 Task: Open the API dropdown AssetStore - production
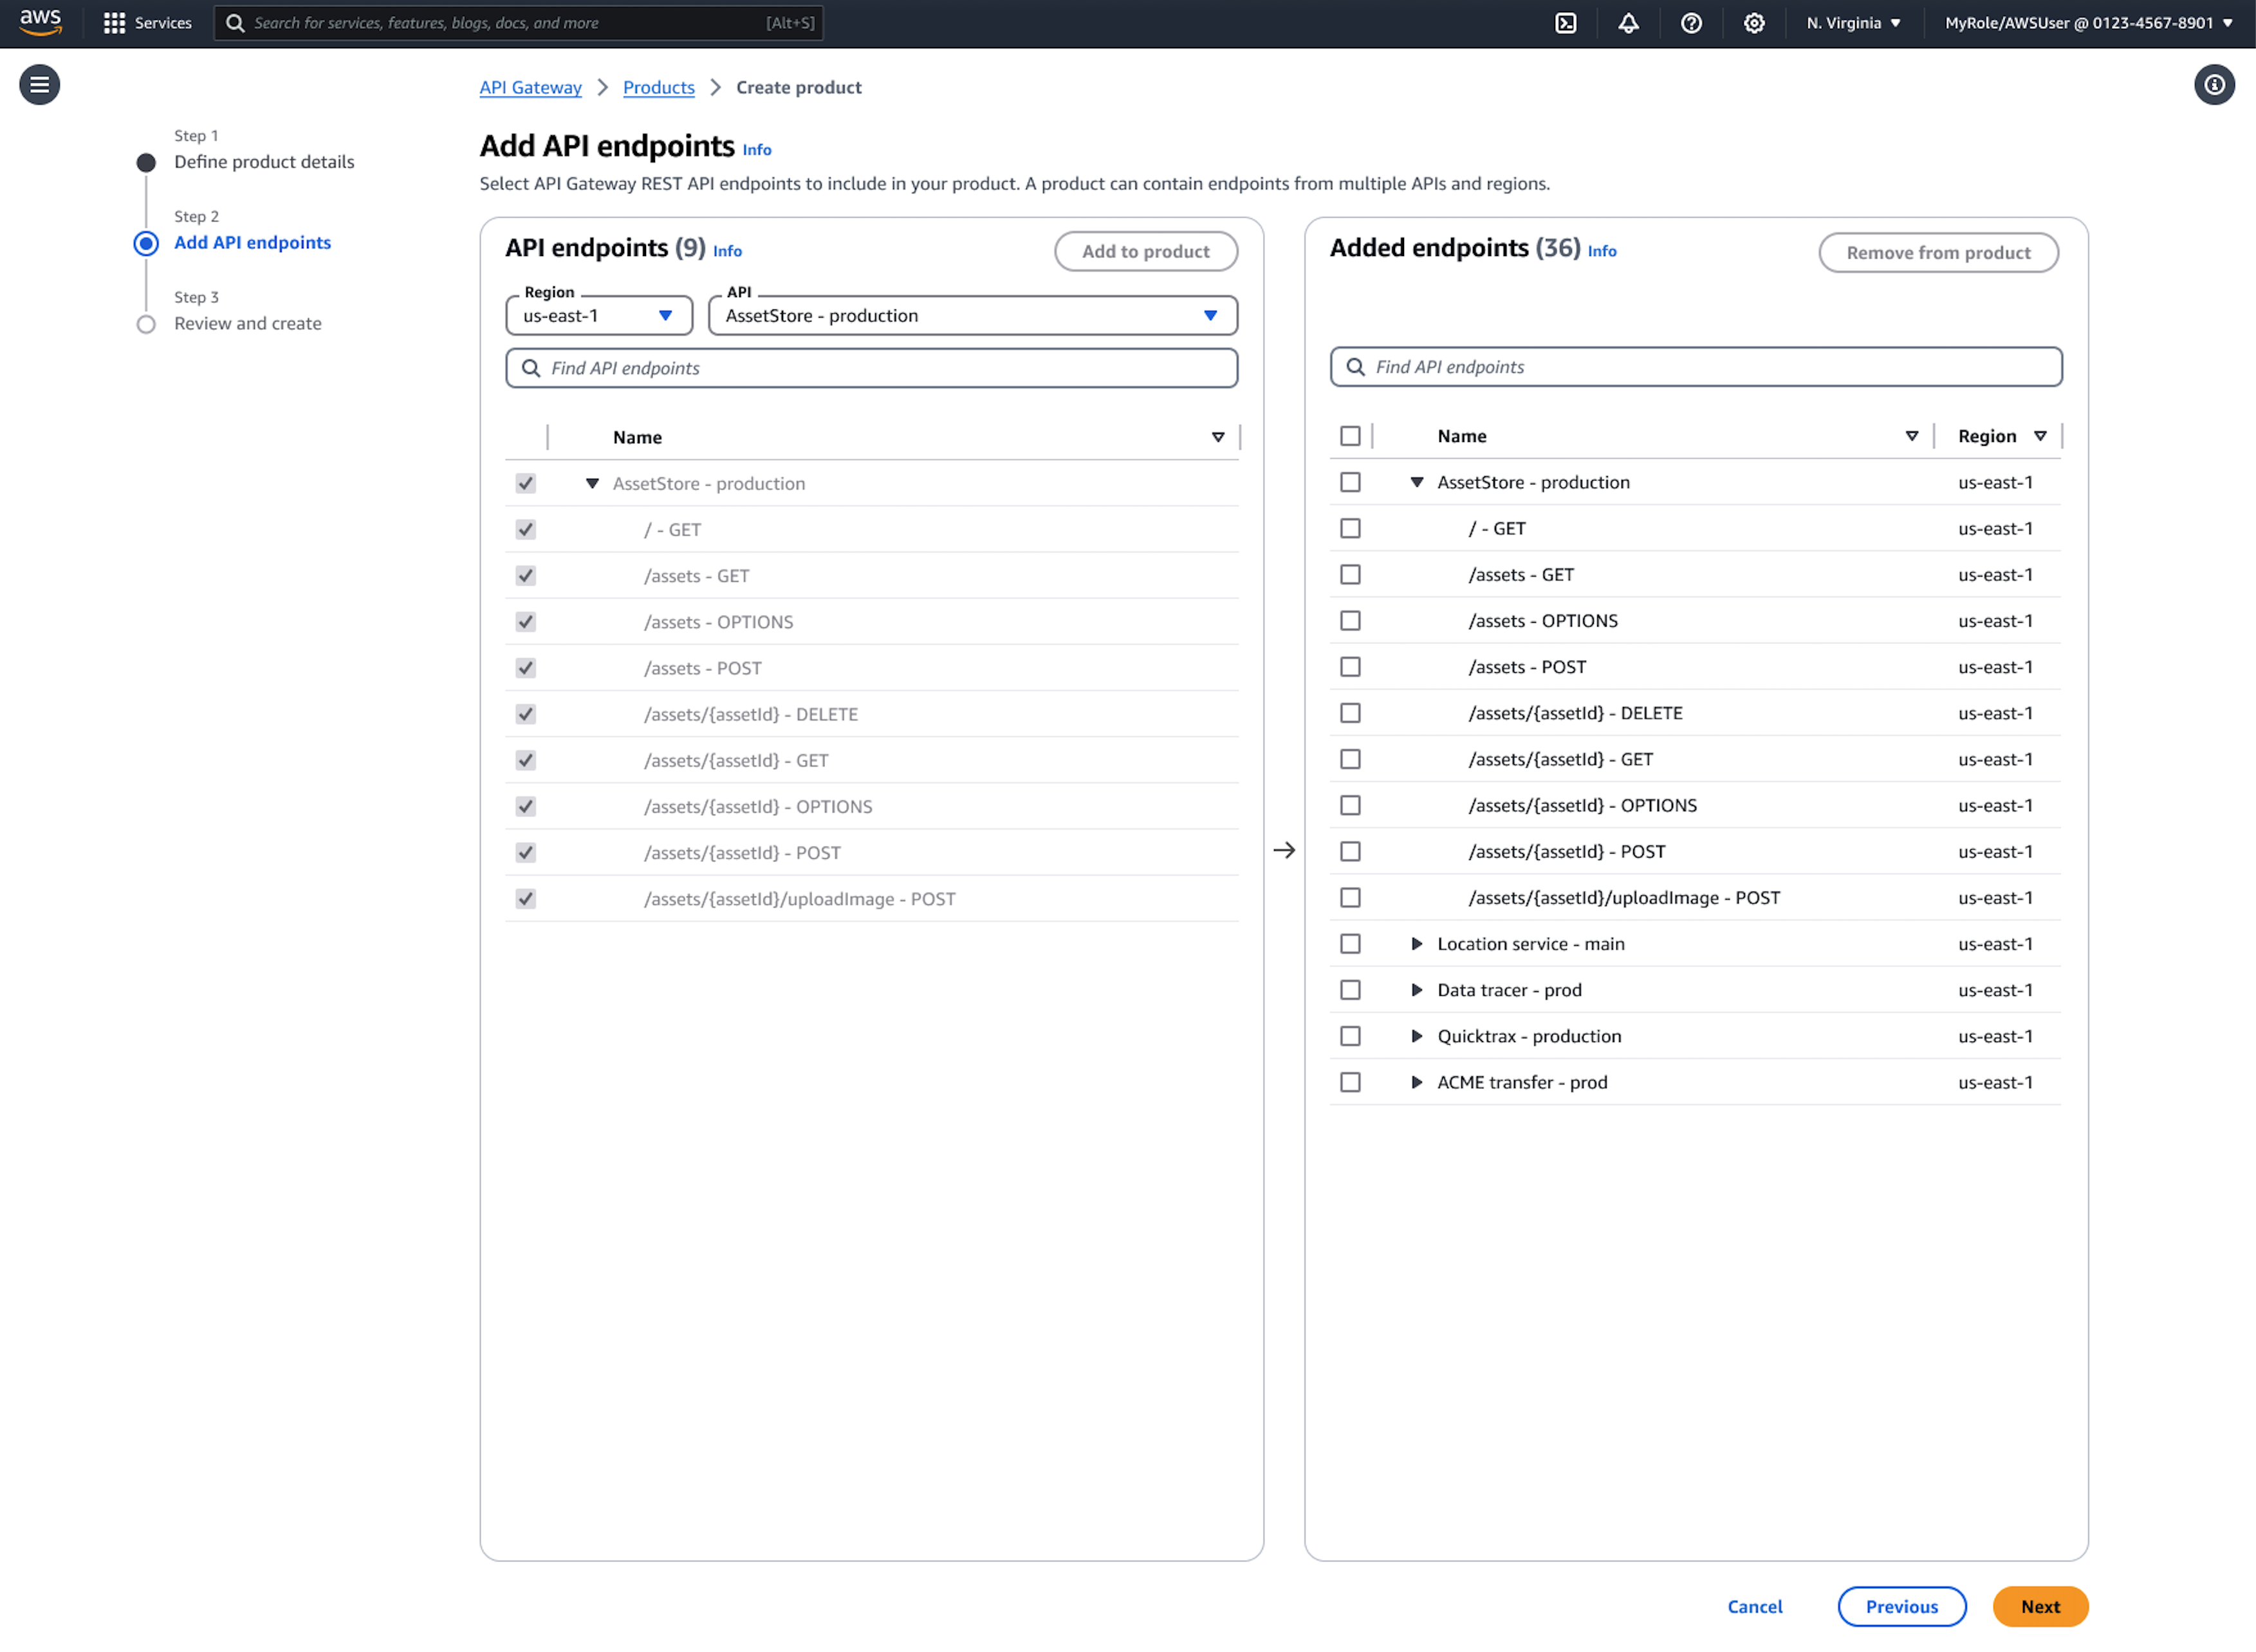click(x=972, y=316)
